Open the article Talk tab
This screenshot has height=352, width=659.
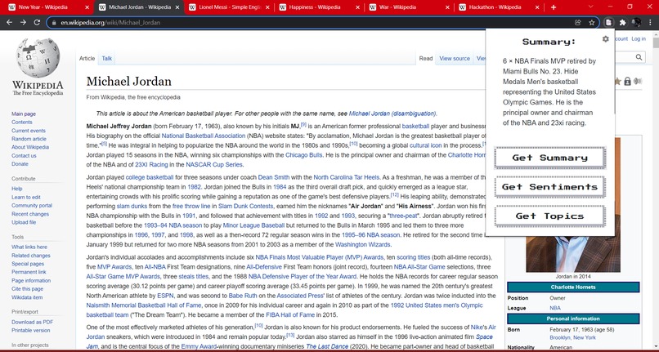coord(107,58)
